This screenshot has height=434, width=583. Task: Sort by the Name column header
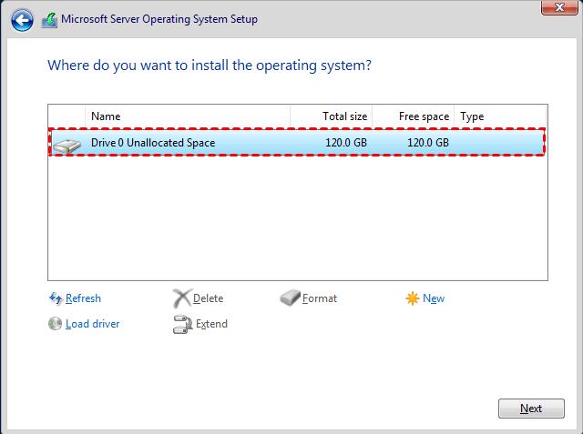click(187, 116)
